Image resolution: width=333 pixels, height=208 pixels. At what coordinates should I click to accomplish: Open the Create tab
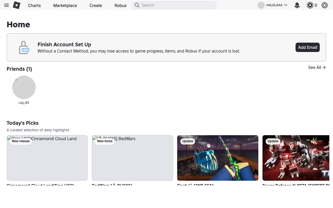pyautogui.click(x=96, y=5)
